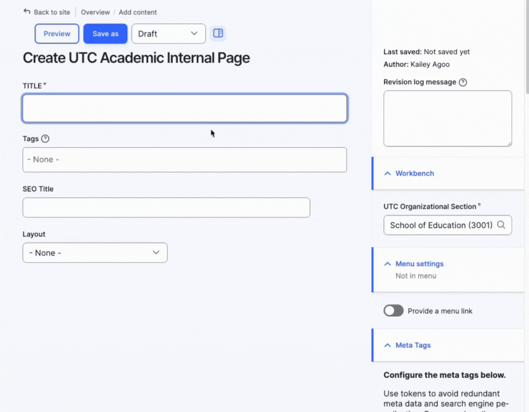Screen dimensions: 529x412
Task: Click the Meta Tags chevron icon
Action: tap(387, 345)
